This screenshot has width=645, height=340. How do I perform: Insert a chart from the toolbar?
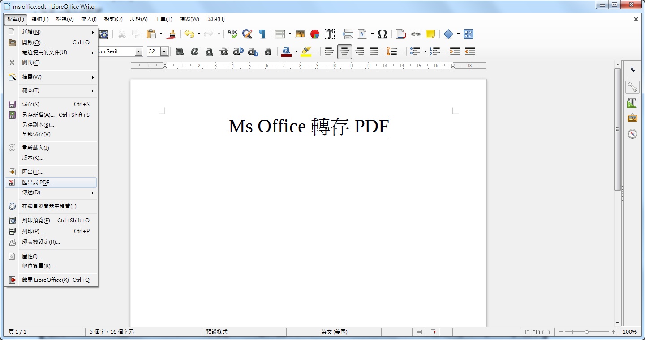click(315, 34)
